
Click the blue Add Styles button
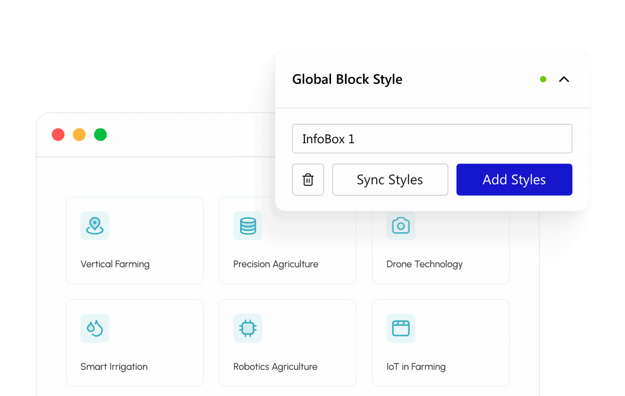[x=514, y=179]
